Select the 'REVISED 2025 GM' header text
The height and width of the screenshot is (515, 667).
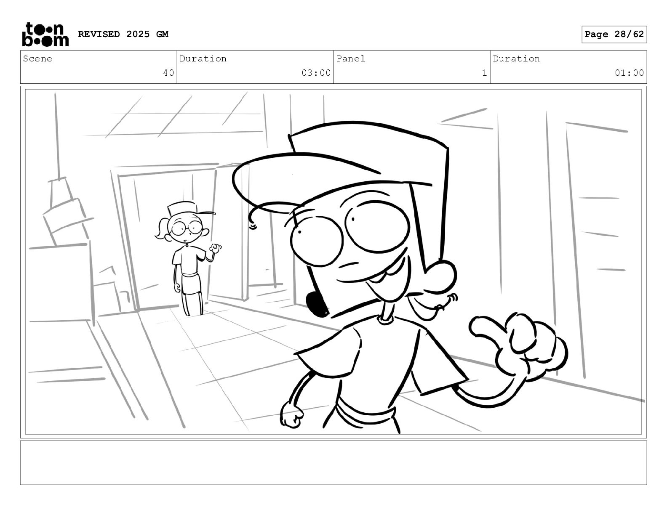[x=123, y=34]
